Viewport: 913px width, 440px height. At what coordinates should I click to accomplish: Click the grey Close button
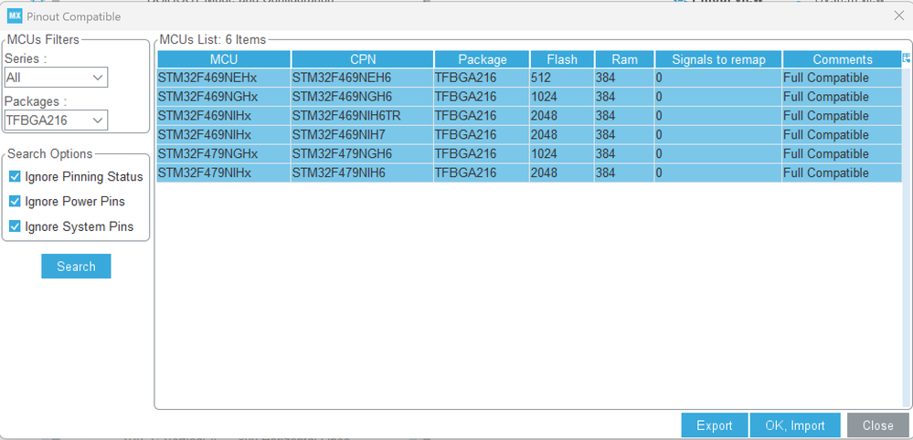coord(877,425)
